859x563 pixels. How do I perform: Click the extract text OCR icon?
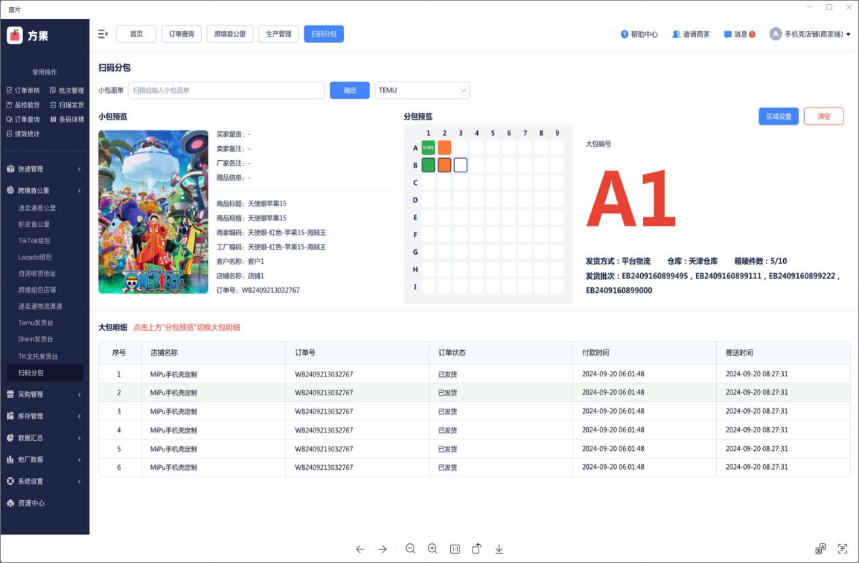(x=843, y=549)
